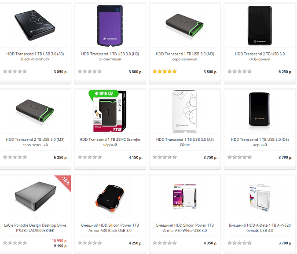Click the five-star rating of Transcend 1 TB M3

point(165,71)
